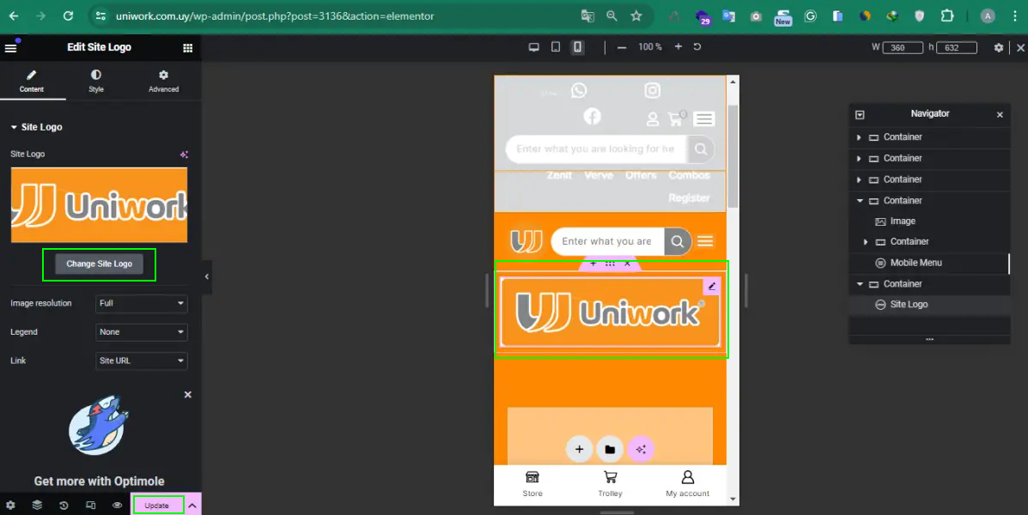Open the widgets grid panel
The height and width of the screenshot is (515, 1028).
point(187,47)
